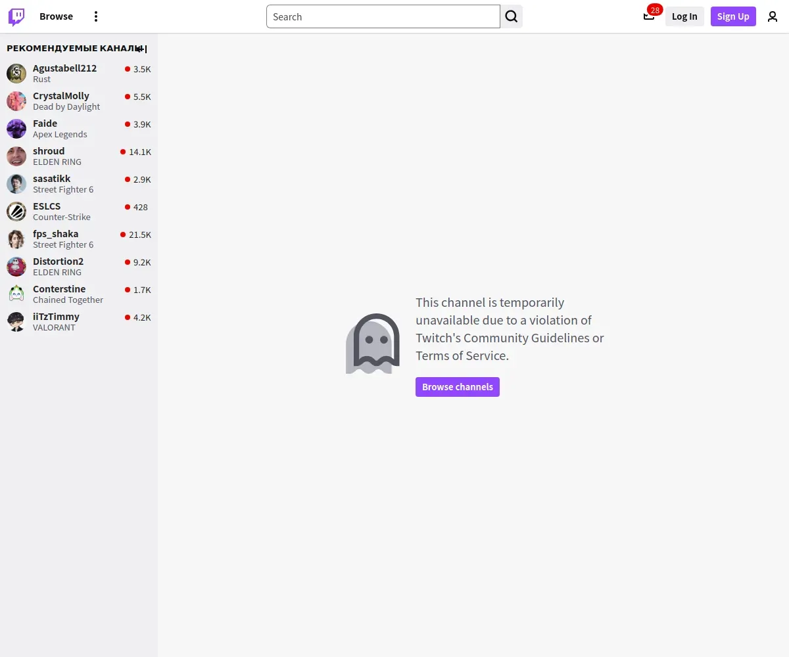
Task: Click the ESLCS channel name
Action: coord(47,206)
